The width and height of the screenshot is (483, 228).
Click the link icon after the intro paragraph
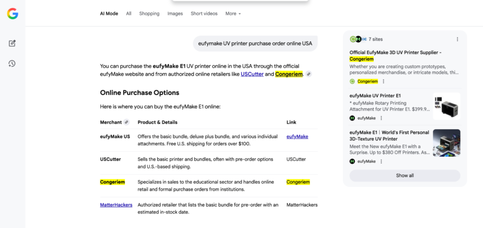coord(308,74)
